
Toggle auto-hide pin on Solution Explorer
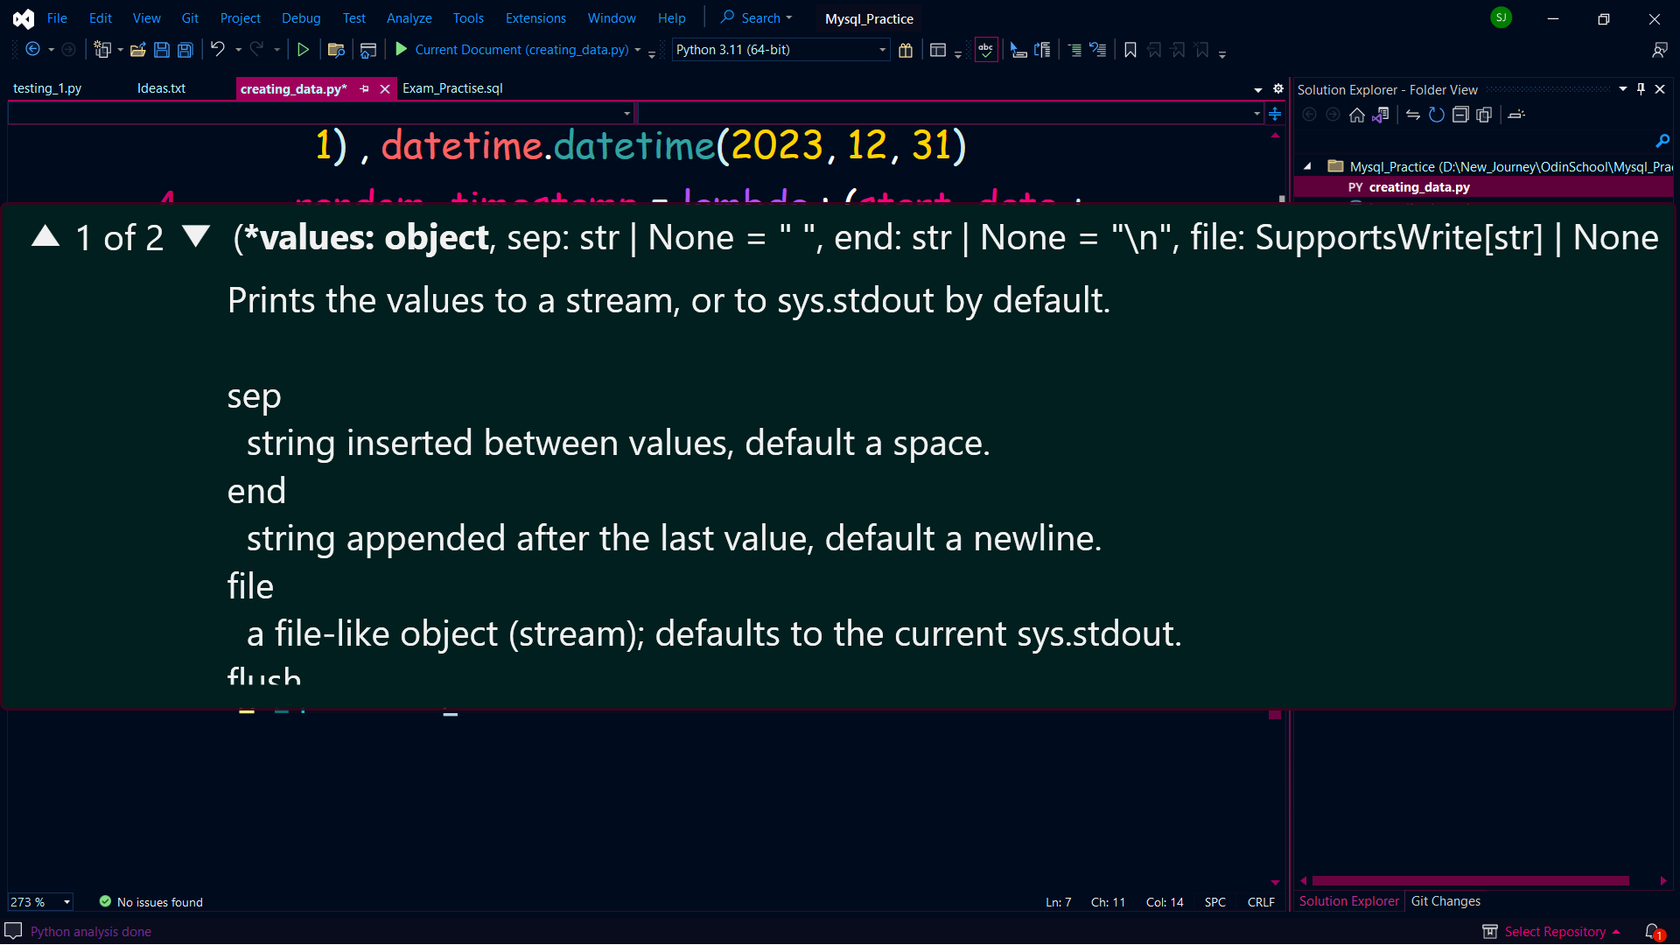coord(1641,88)
